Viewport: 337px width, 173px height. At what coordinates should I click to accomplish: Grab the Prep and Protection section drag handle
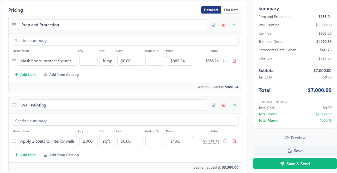[14, 25]
